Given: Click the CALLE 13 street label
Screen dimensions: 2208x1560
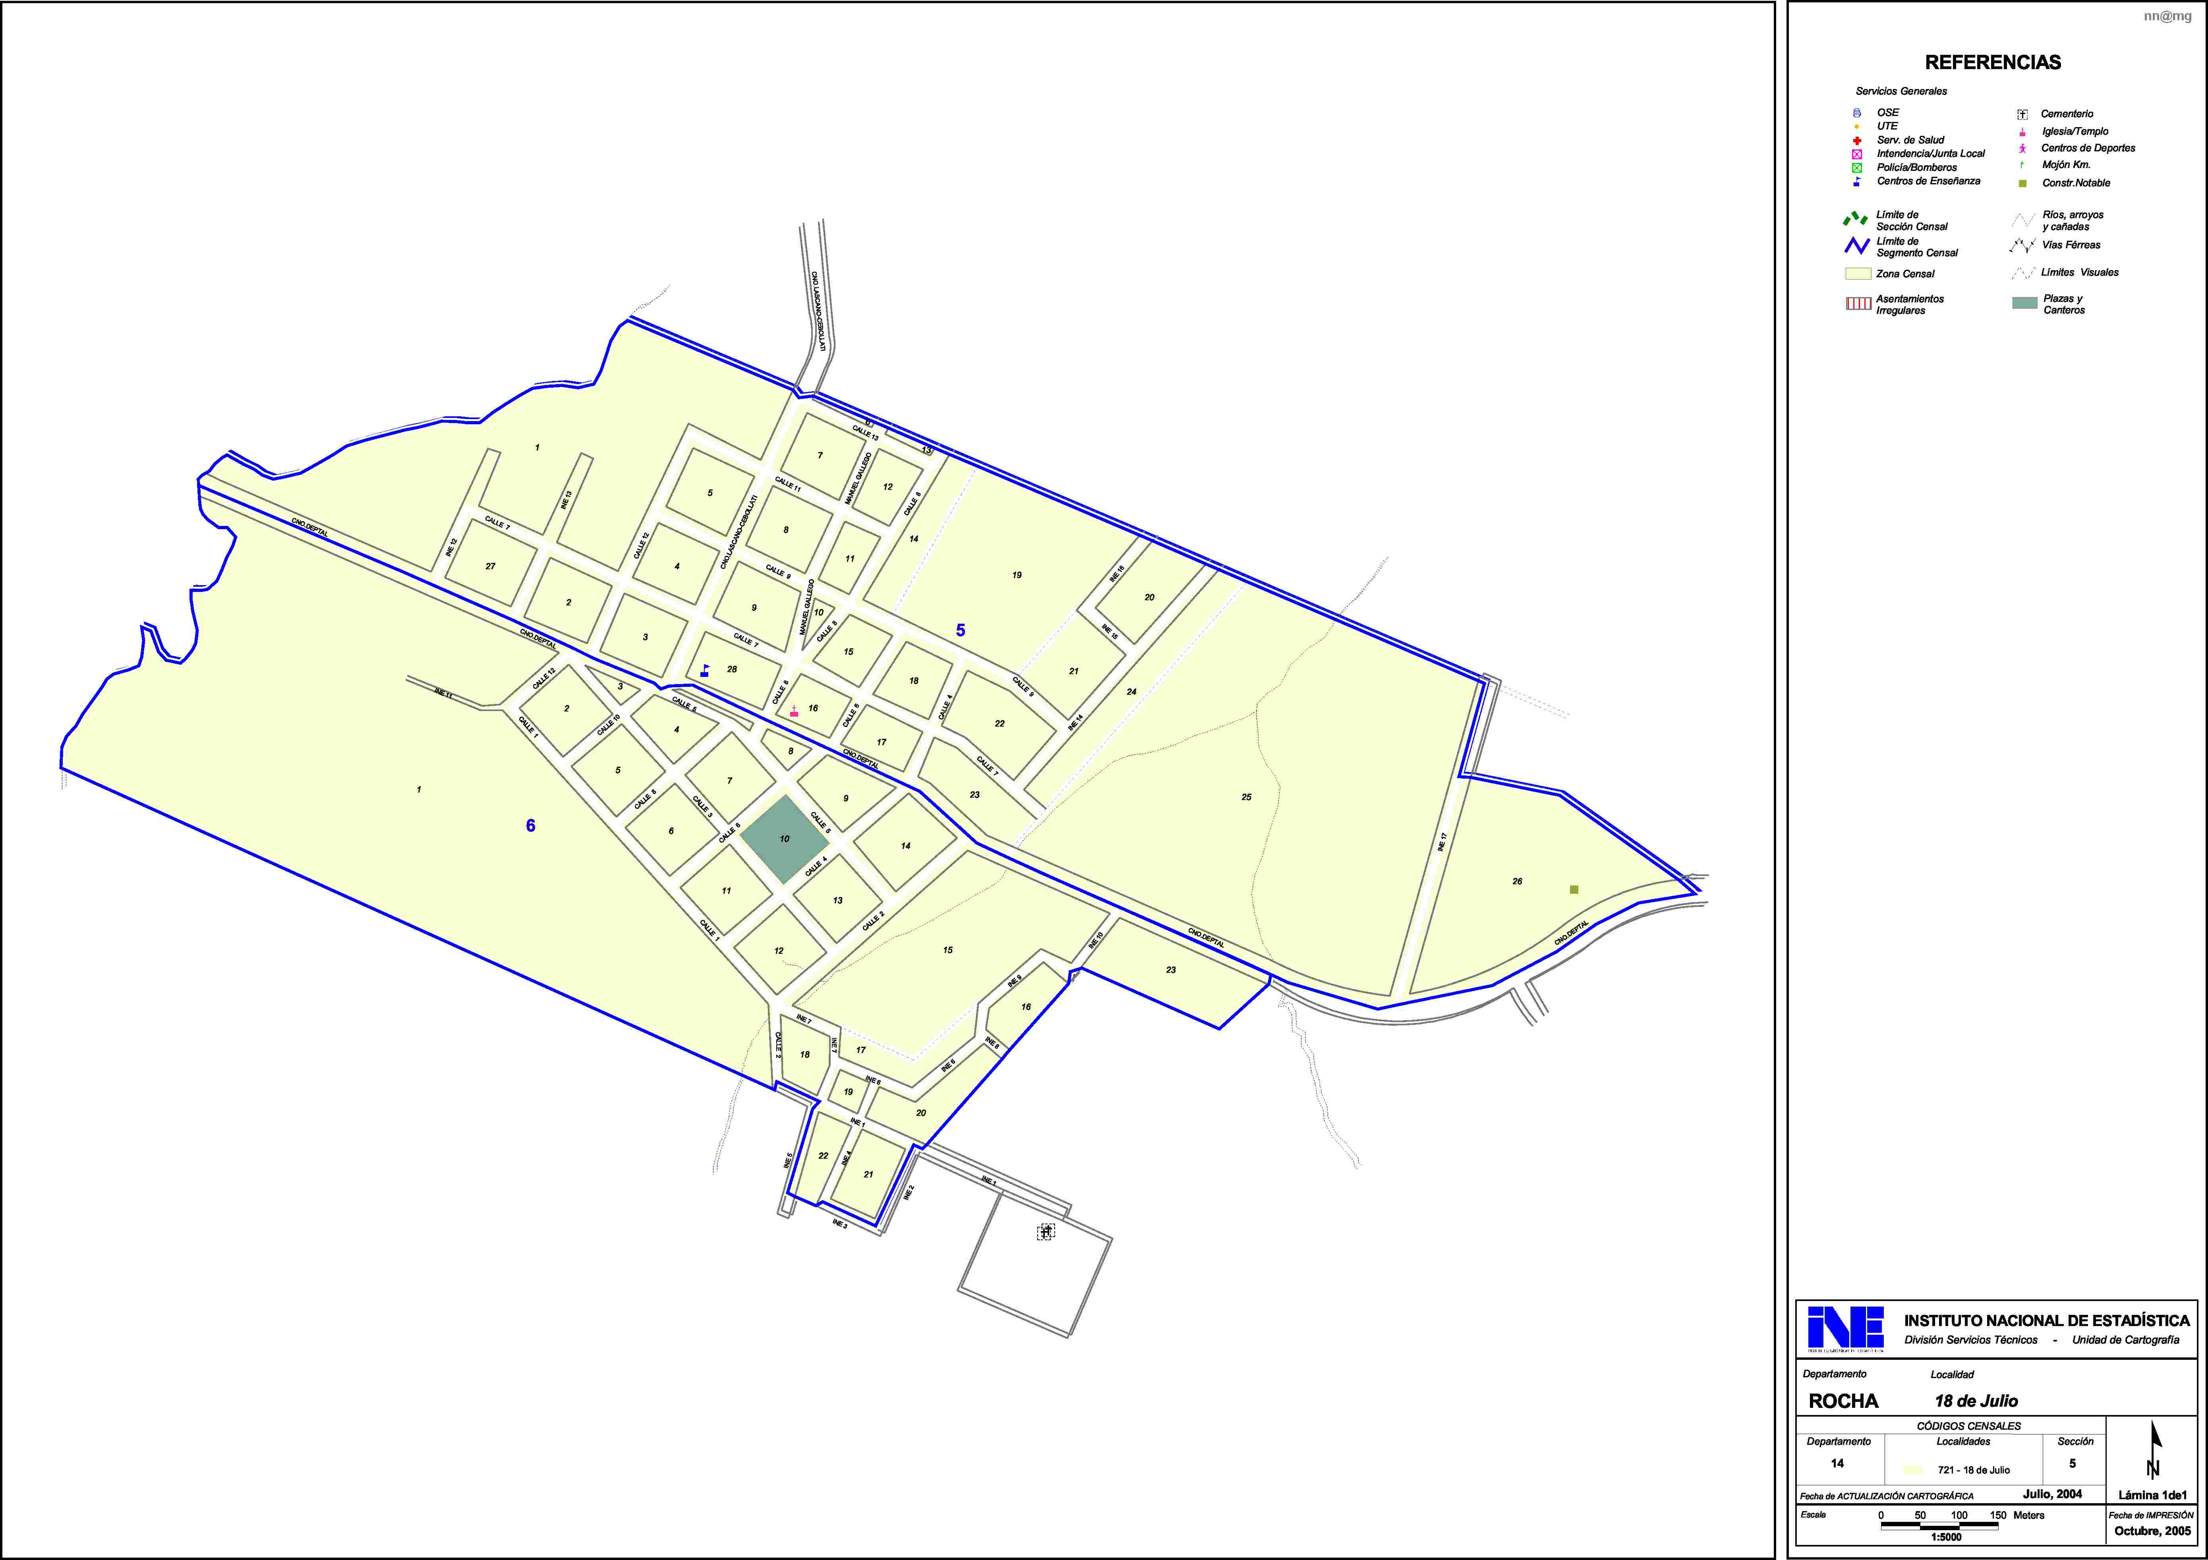Looking at the screenshot, I should 866,433.
